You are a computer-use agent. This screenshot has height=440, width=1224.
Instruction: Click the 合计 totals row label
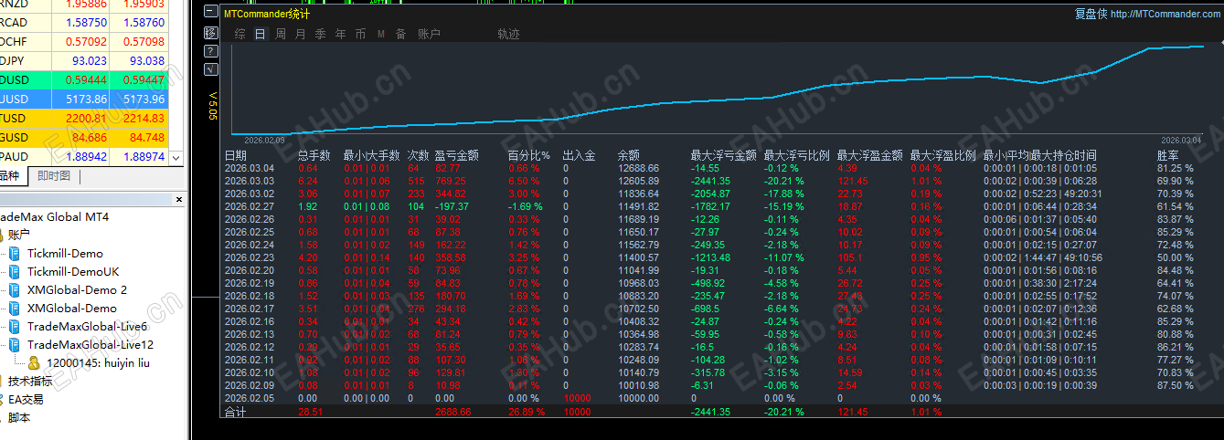click(236, 413)
